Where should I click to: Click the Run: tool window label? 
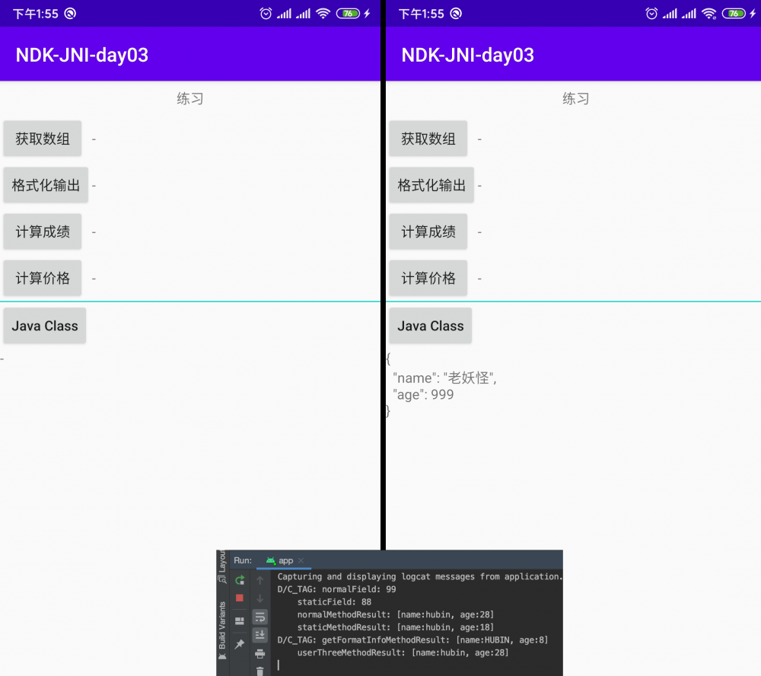pos(244,561)
